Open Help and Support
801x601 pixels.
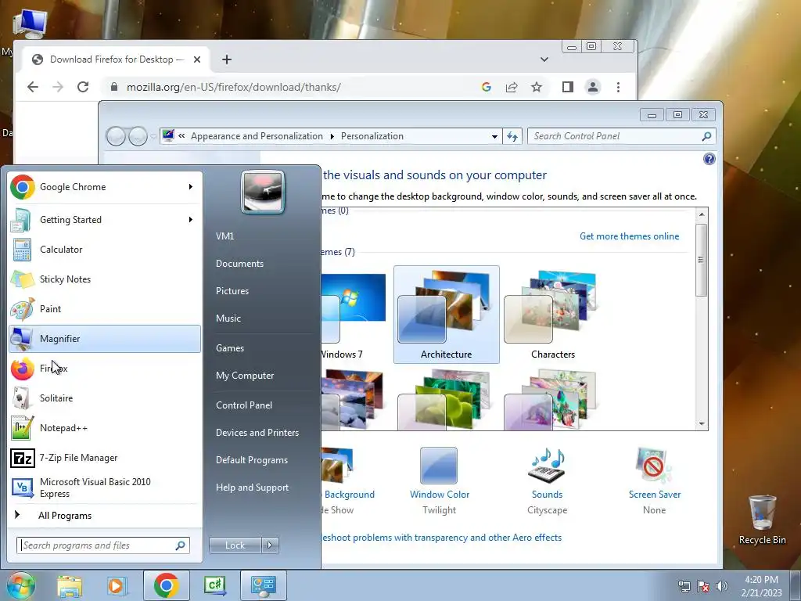click(253, 488)
